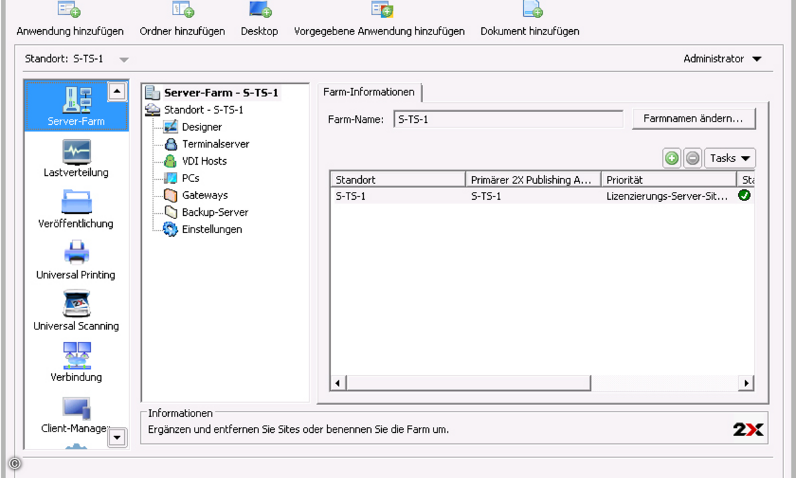
Task: Click Anwendung hinzufügen toolbar icon
Action: (69, 9)
